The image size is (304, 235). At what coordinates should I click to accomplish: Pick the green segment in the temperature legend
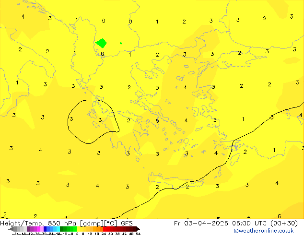pyautogui.click(x=68, y=229)
